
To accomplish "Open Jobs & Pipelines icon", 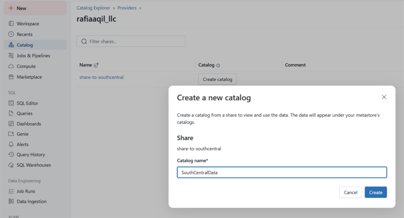I will 11,56.
